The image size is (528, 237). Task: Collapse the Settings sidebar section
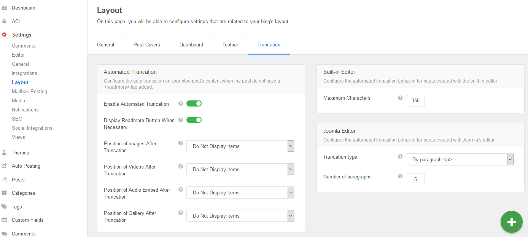click(22, 35)
